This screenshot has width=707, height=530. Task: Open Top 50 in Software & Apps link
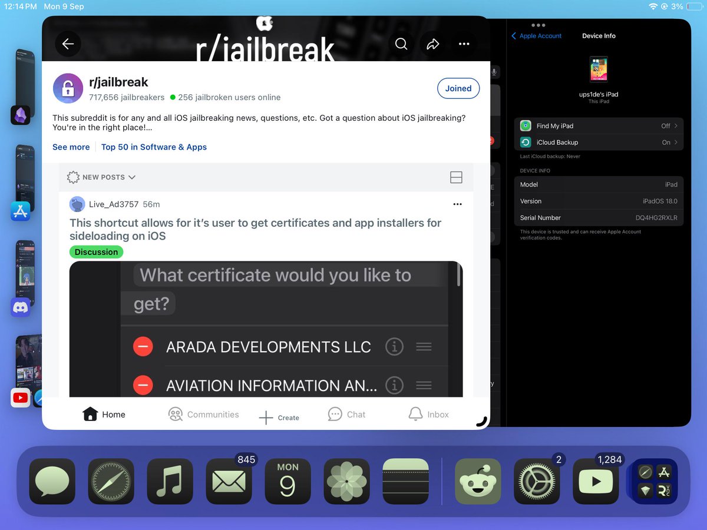(x=154, y=147)
